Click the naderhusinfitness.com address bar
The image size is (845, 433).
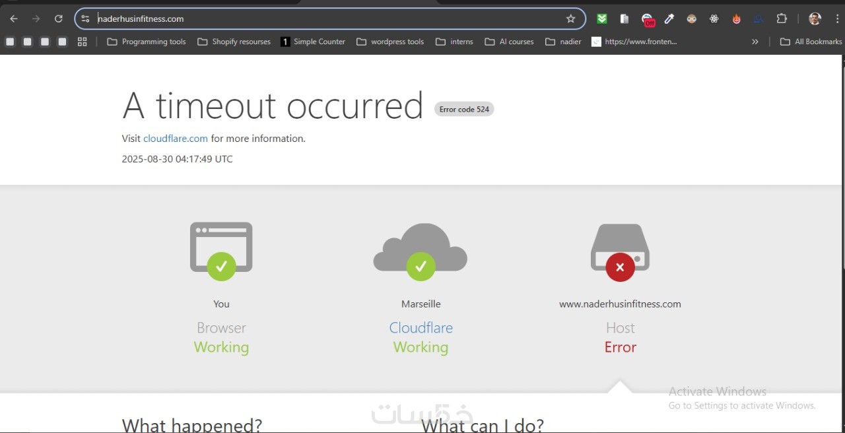coord(330,19)
